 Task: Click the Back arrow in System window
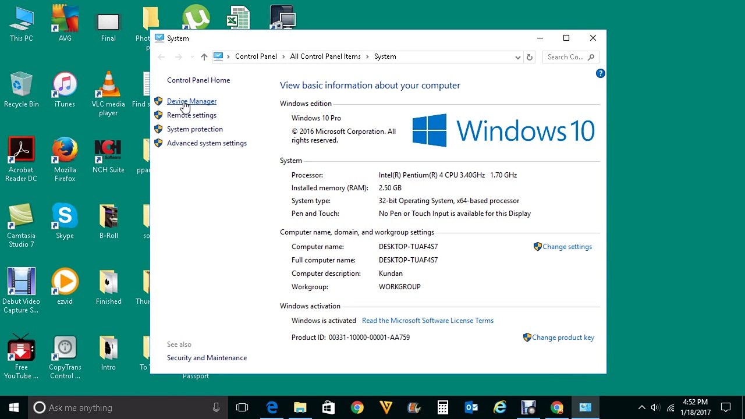pyautogui.click(x=161, y=57)
